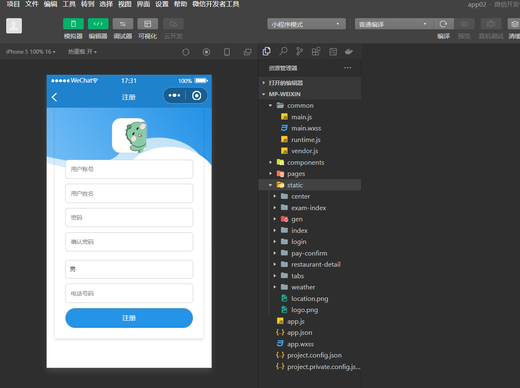520x388 pixels.
Task: Click the simulator phone device icon
Action: click(x=227, y=52)
